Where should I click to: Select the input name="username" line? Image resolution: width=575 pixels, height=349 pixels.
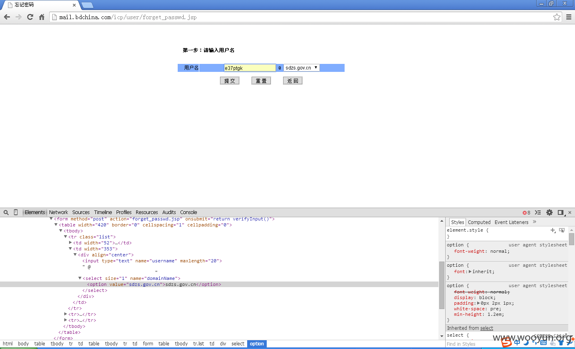[x=152, y=261]
